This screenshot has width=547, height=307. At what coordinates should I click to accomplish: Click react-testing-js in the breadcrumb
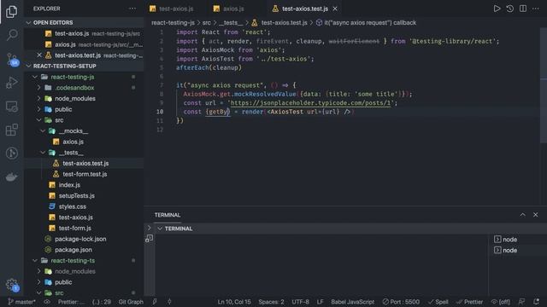pyautogui.click(x=173, y=23)
